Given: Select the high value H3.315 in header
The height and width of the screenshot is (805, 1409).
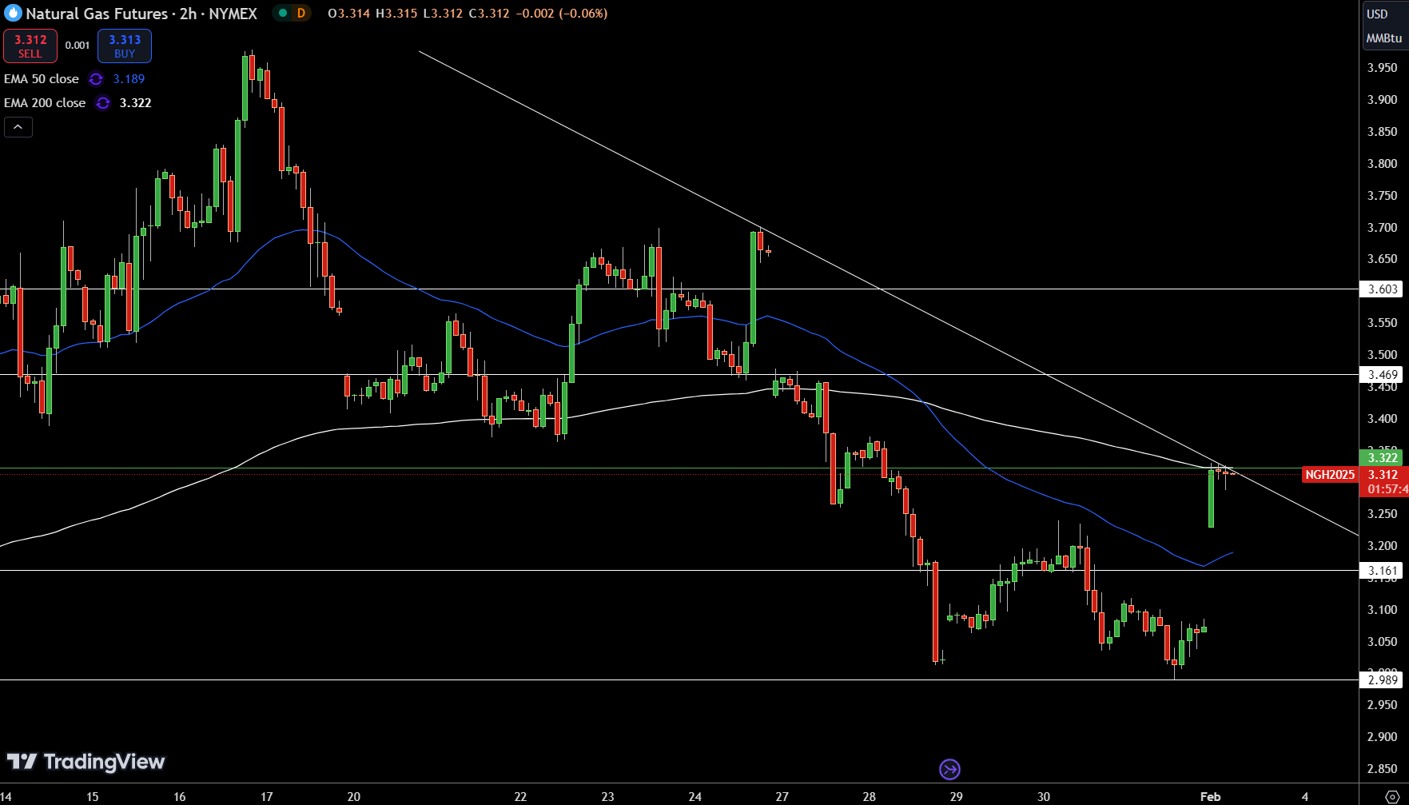Looking at the screenshot, I should click(x=396, y=14).
